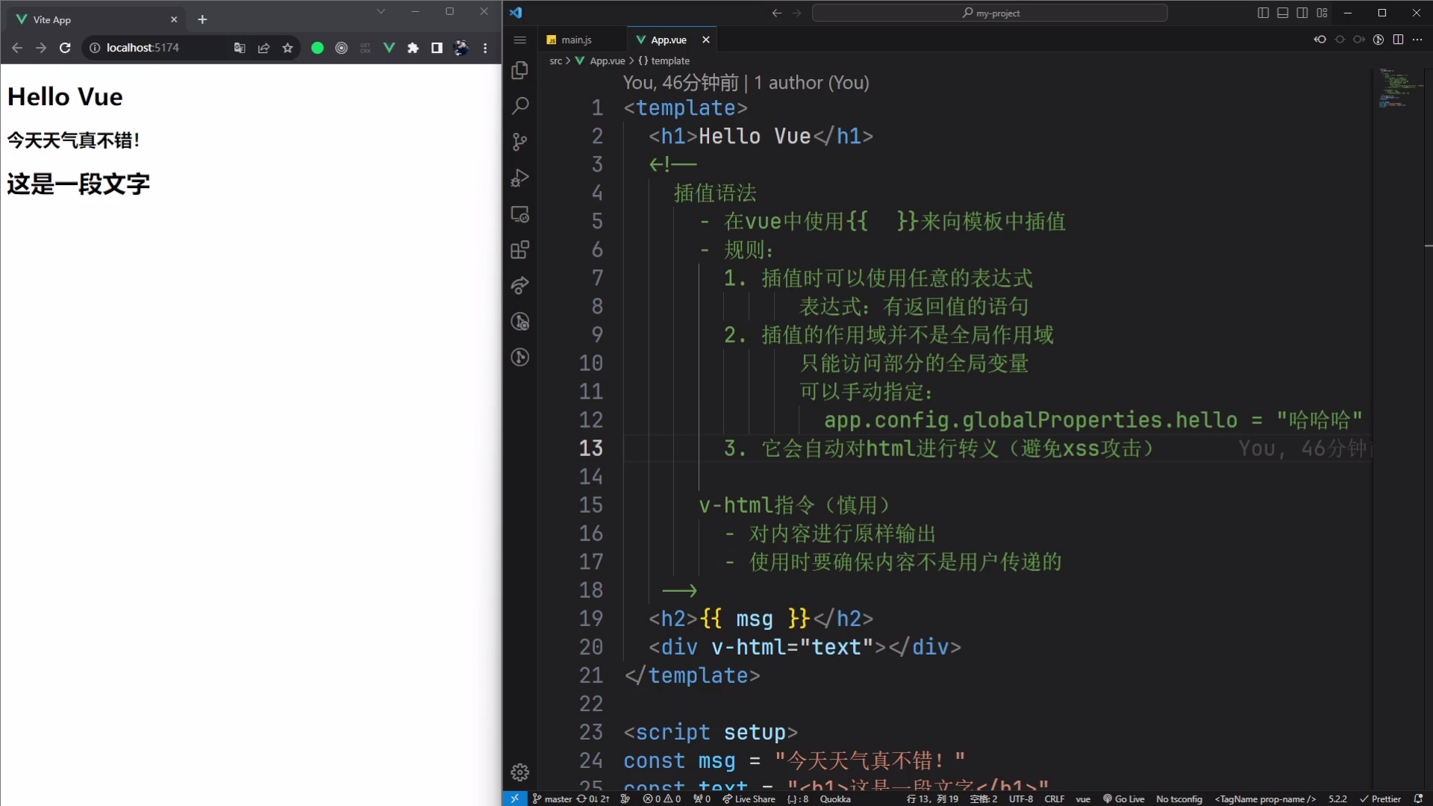The height and width of the screenshot is (806, 1433).
Task: Open the VS Code hamburger menu
Action: [x=520, y=40]
